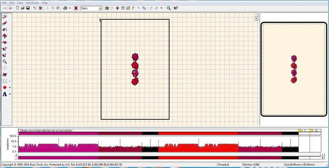Click the crossed-out flower delete tool

(x=5, y=75)
